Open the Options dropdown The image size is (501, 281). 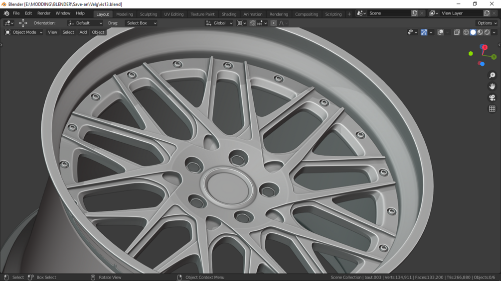point(487,23)
